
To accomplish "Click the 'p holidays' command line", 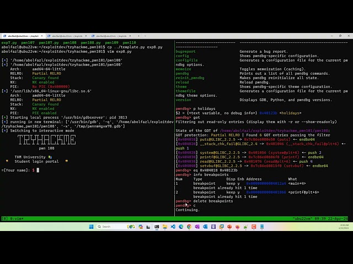I will coord(195,109).
